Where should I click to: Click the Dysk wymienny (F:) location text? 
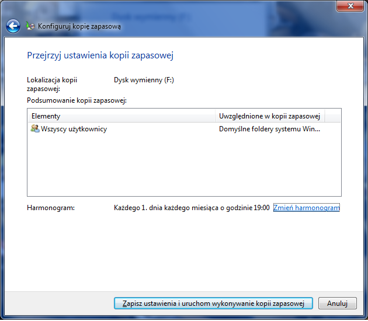pos(144,80)
